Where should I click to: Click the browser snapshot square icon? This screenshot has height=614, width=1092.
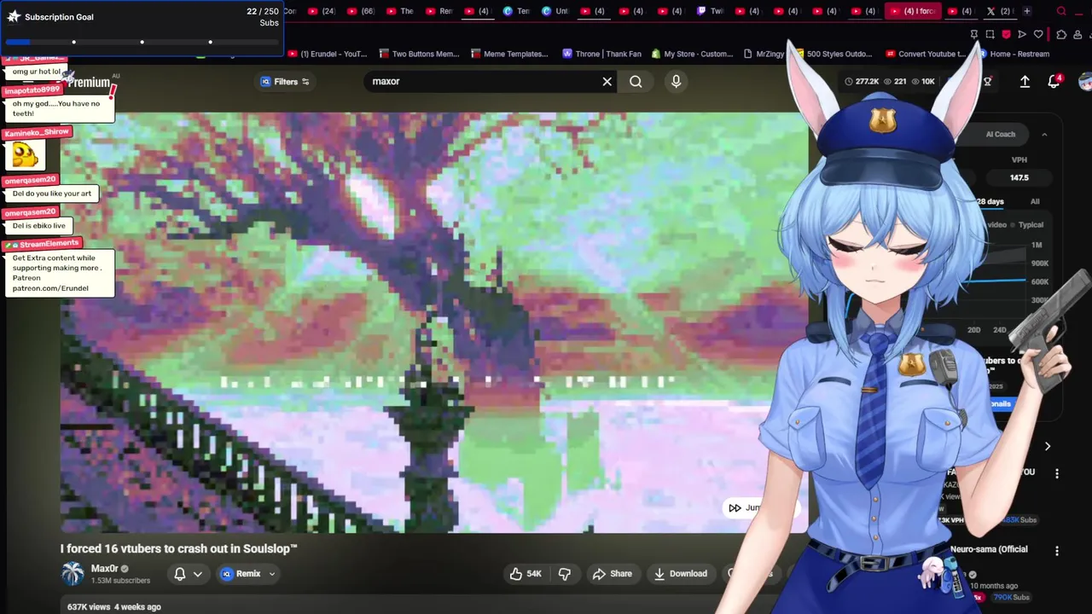tap(990, 35)
